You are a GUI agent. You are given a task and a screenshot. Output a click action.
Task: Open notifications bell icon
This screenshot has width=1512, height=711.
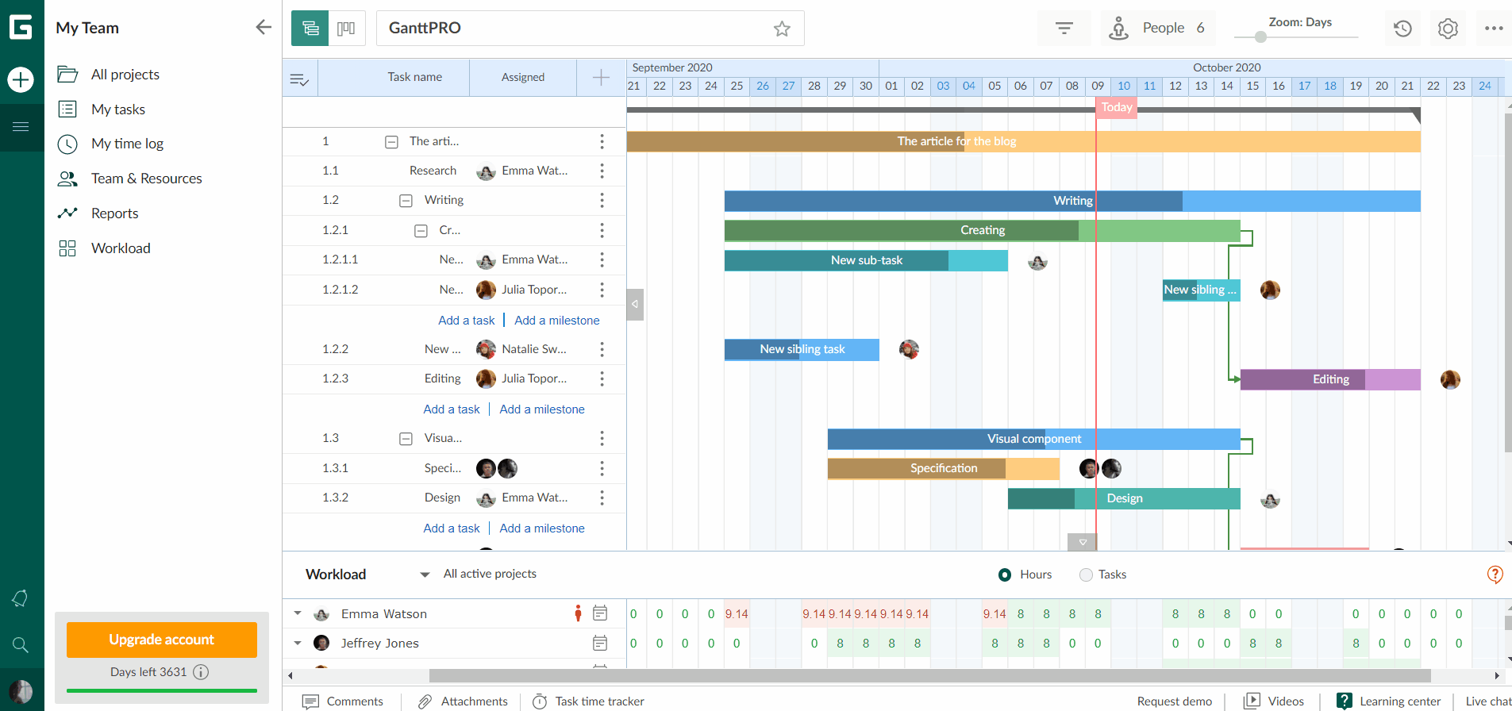click(x=21, y=598)
